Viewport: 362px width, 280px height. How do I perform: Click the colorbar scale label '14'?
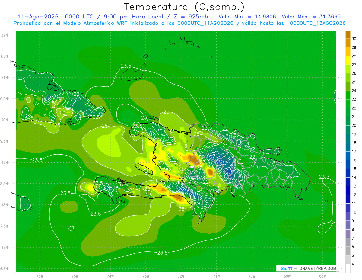[354, 178]
